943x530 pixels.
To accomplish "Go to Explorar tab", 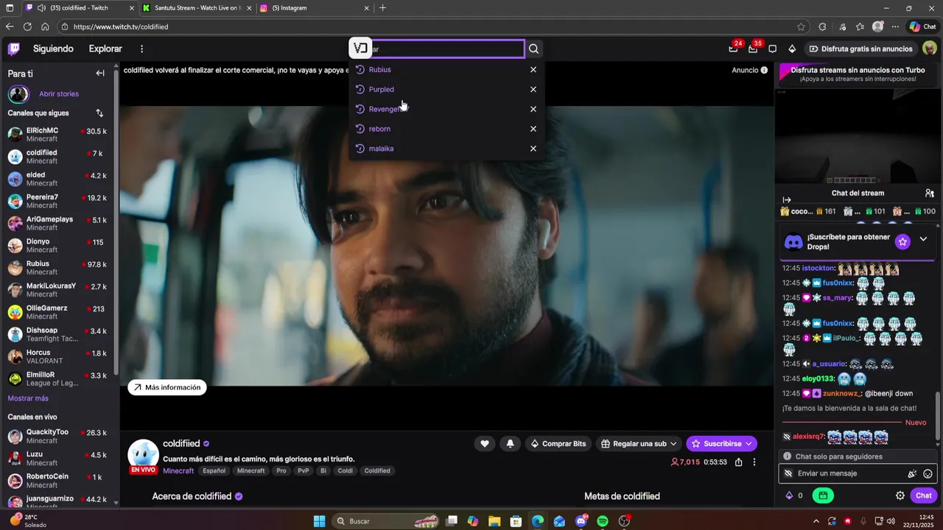I will (105, 49).
